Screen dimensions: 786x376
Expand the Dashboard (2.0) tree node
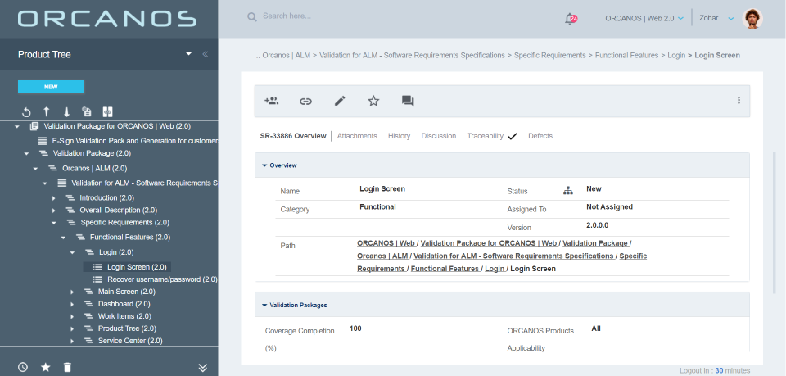(x=72, y=304)
